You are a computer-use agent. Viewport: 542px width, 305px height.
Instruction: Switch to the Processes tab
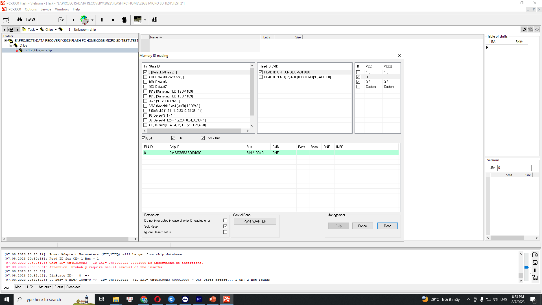tap(73, 287)
